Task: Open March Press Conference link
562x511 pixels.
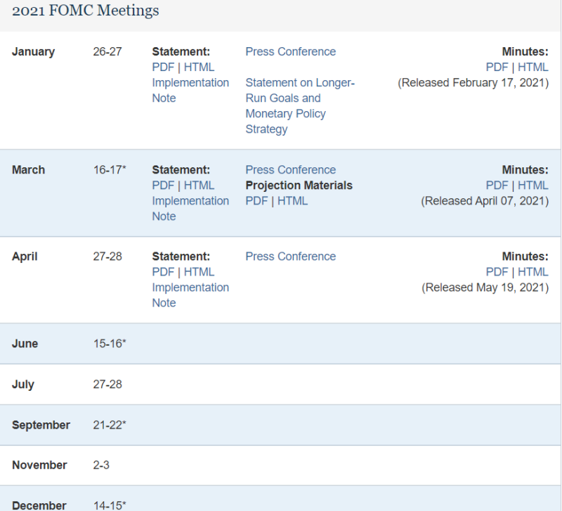Action: coord(290,170)
